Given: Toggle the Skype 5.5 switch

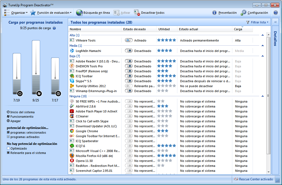Looking at the screenshot, I should coord(128,81).
